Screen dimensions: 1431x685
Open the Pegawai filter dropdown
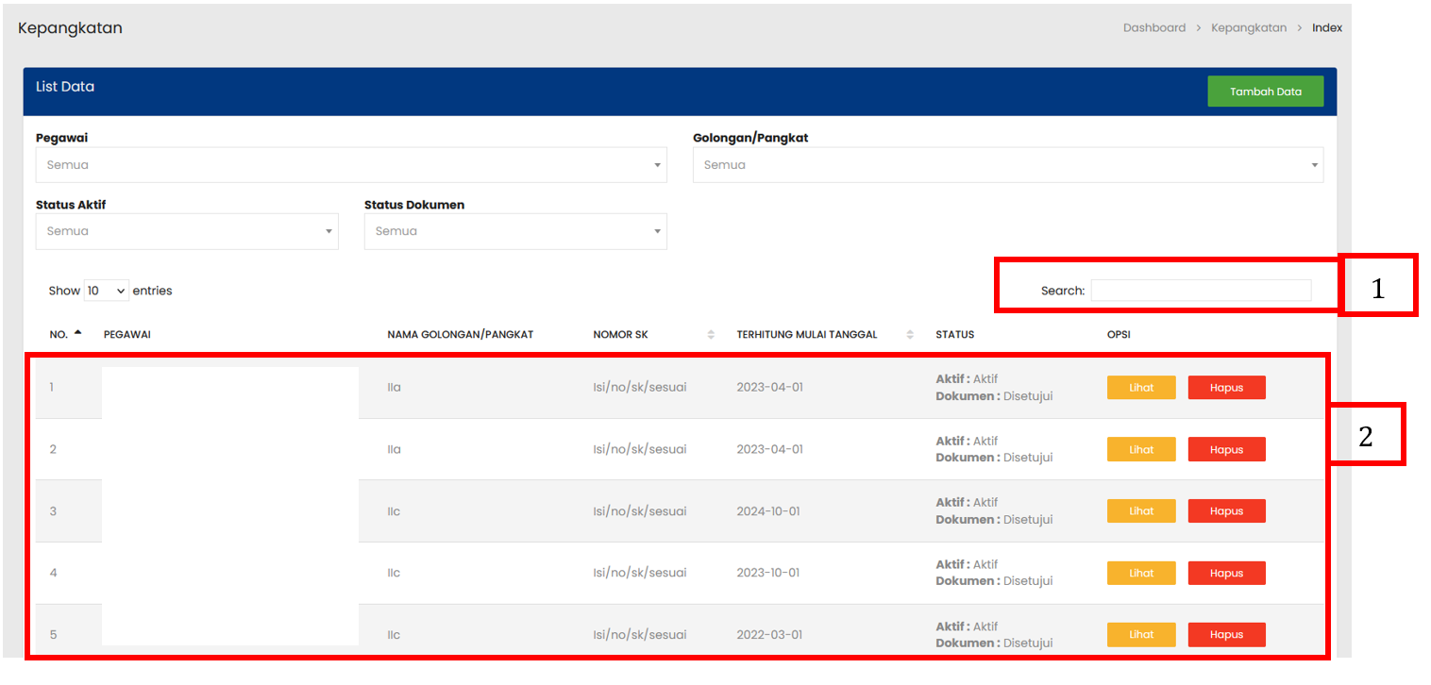coord(350,165)
